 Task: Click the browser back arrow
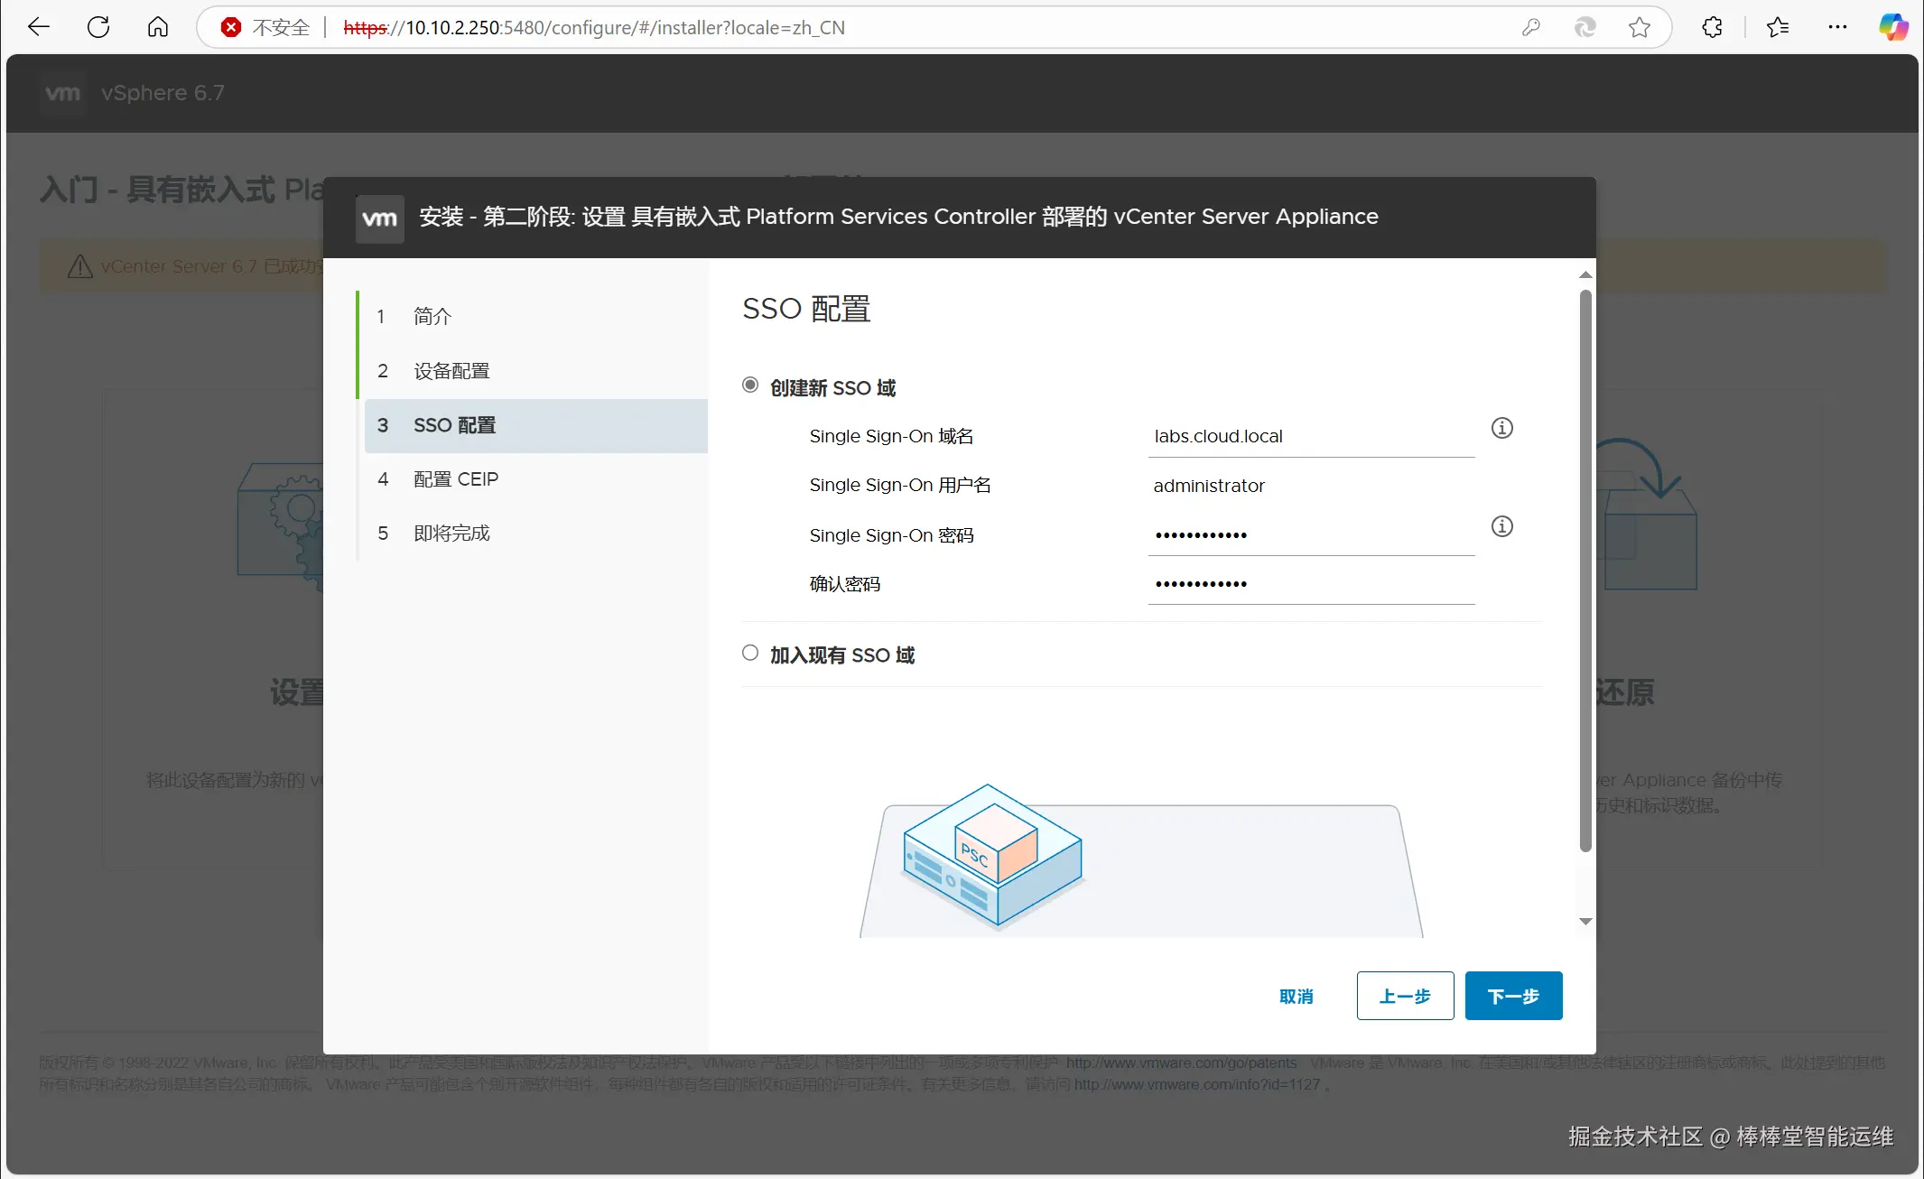39,27
